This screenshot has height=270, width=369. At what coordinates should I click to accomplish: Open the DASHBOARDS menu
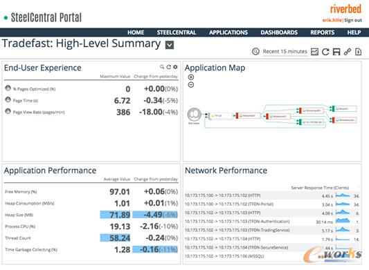[x=279, y=32]
